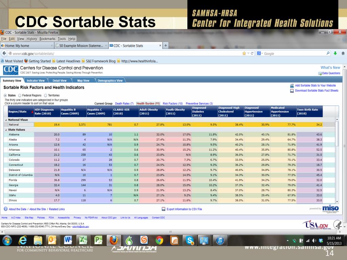This screenshot has width=347, height=260.
Task: Launch Internet Explorer from taskbar
Action: tap(23, 241)
